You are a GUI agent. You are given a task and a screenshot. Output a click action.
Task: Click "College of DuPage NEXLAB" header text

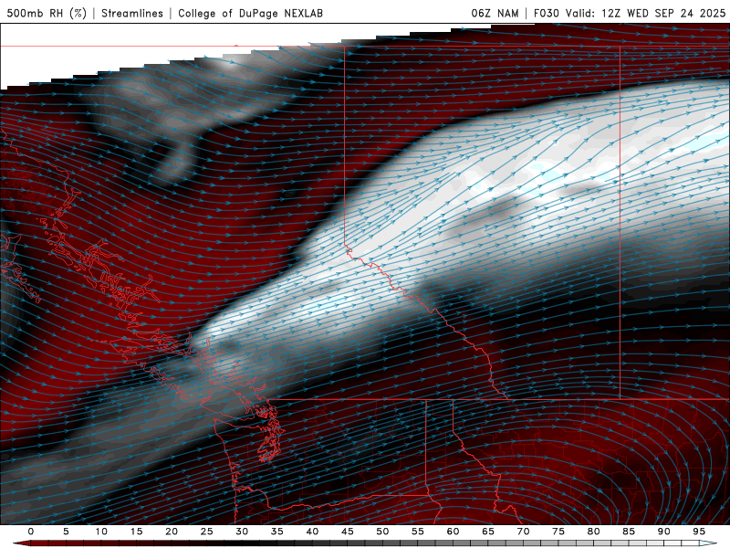point(250,13)
